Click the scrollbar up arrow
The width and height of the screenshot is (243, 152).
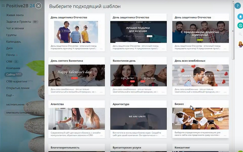(x=233, y=1)
